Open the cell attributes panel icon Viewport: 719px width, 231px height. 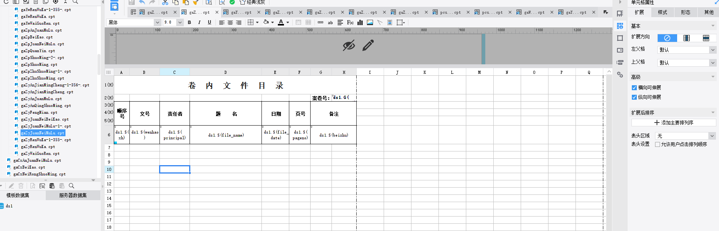tap(620, 26)
